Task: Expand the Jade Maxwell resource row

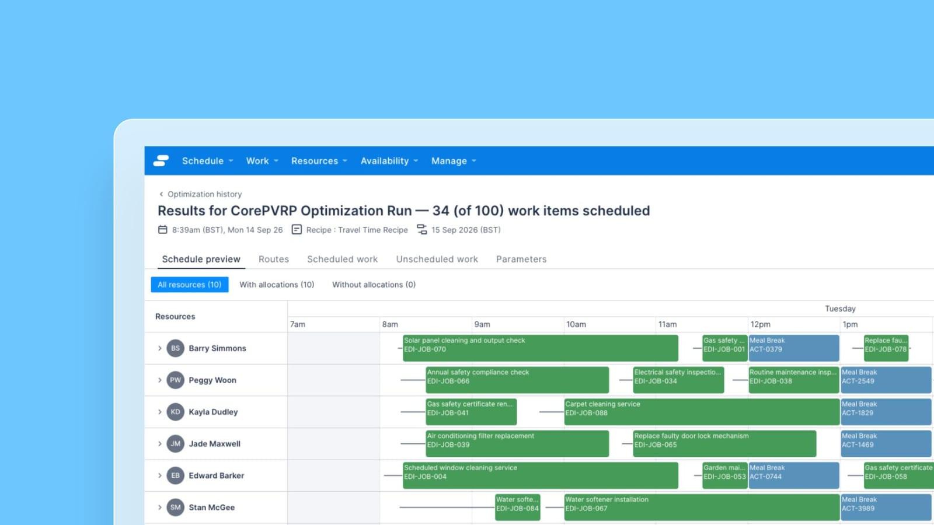Action: 159,443
